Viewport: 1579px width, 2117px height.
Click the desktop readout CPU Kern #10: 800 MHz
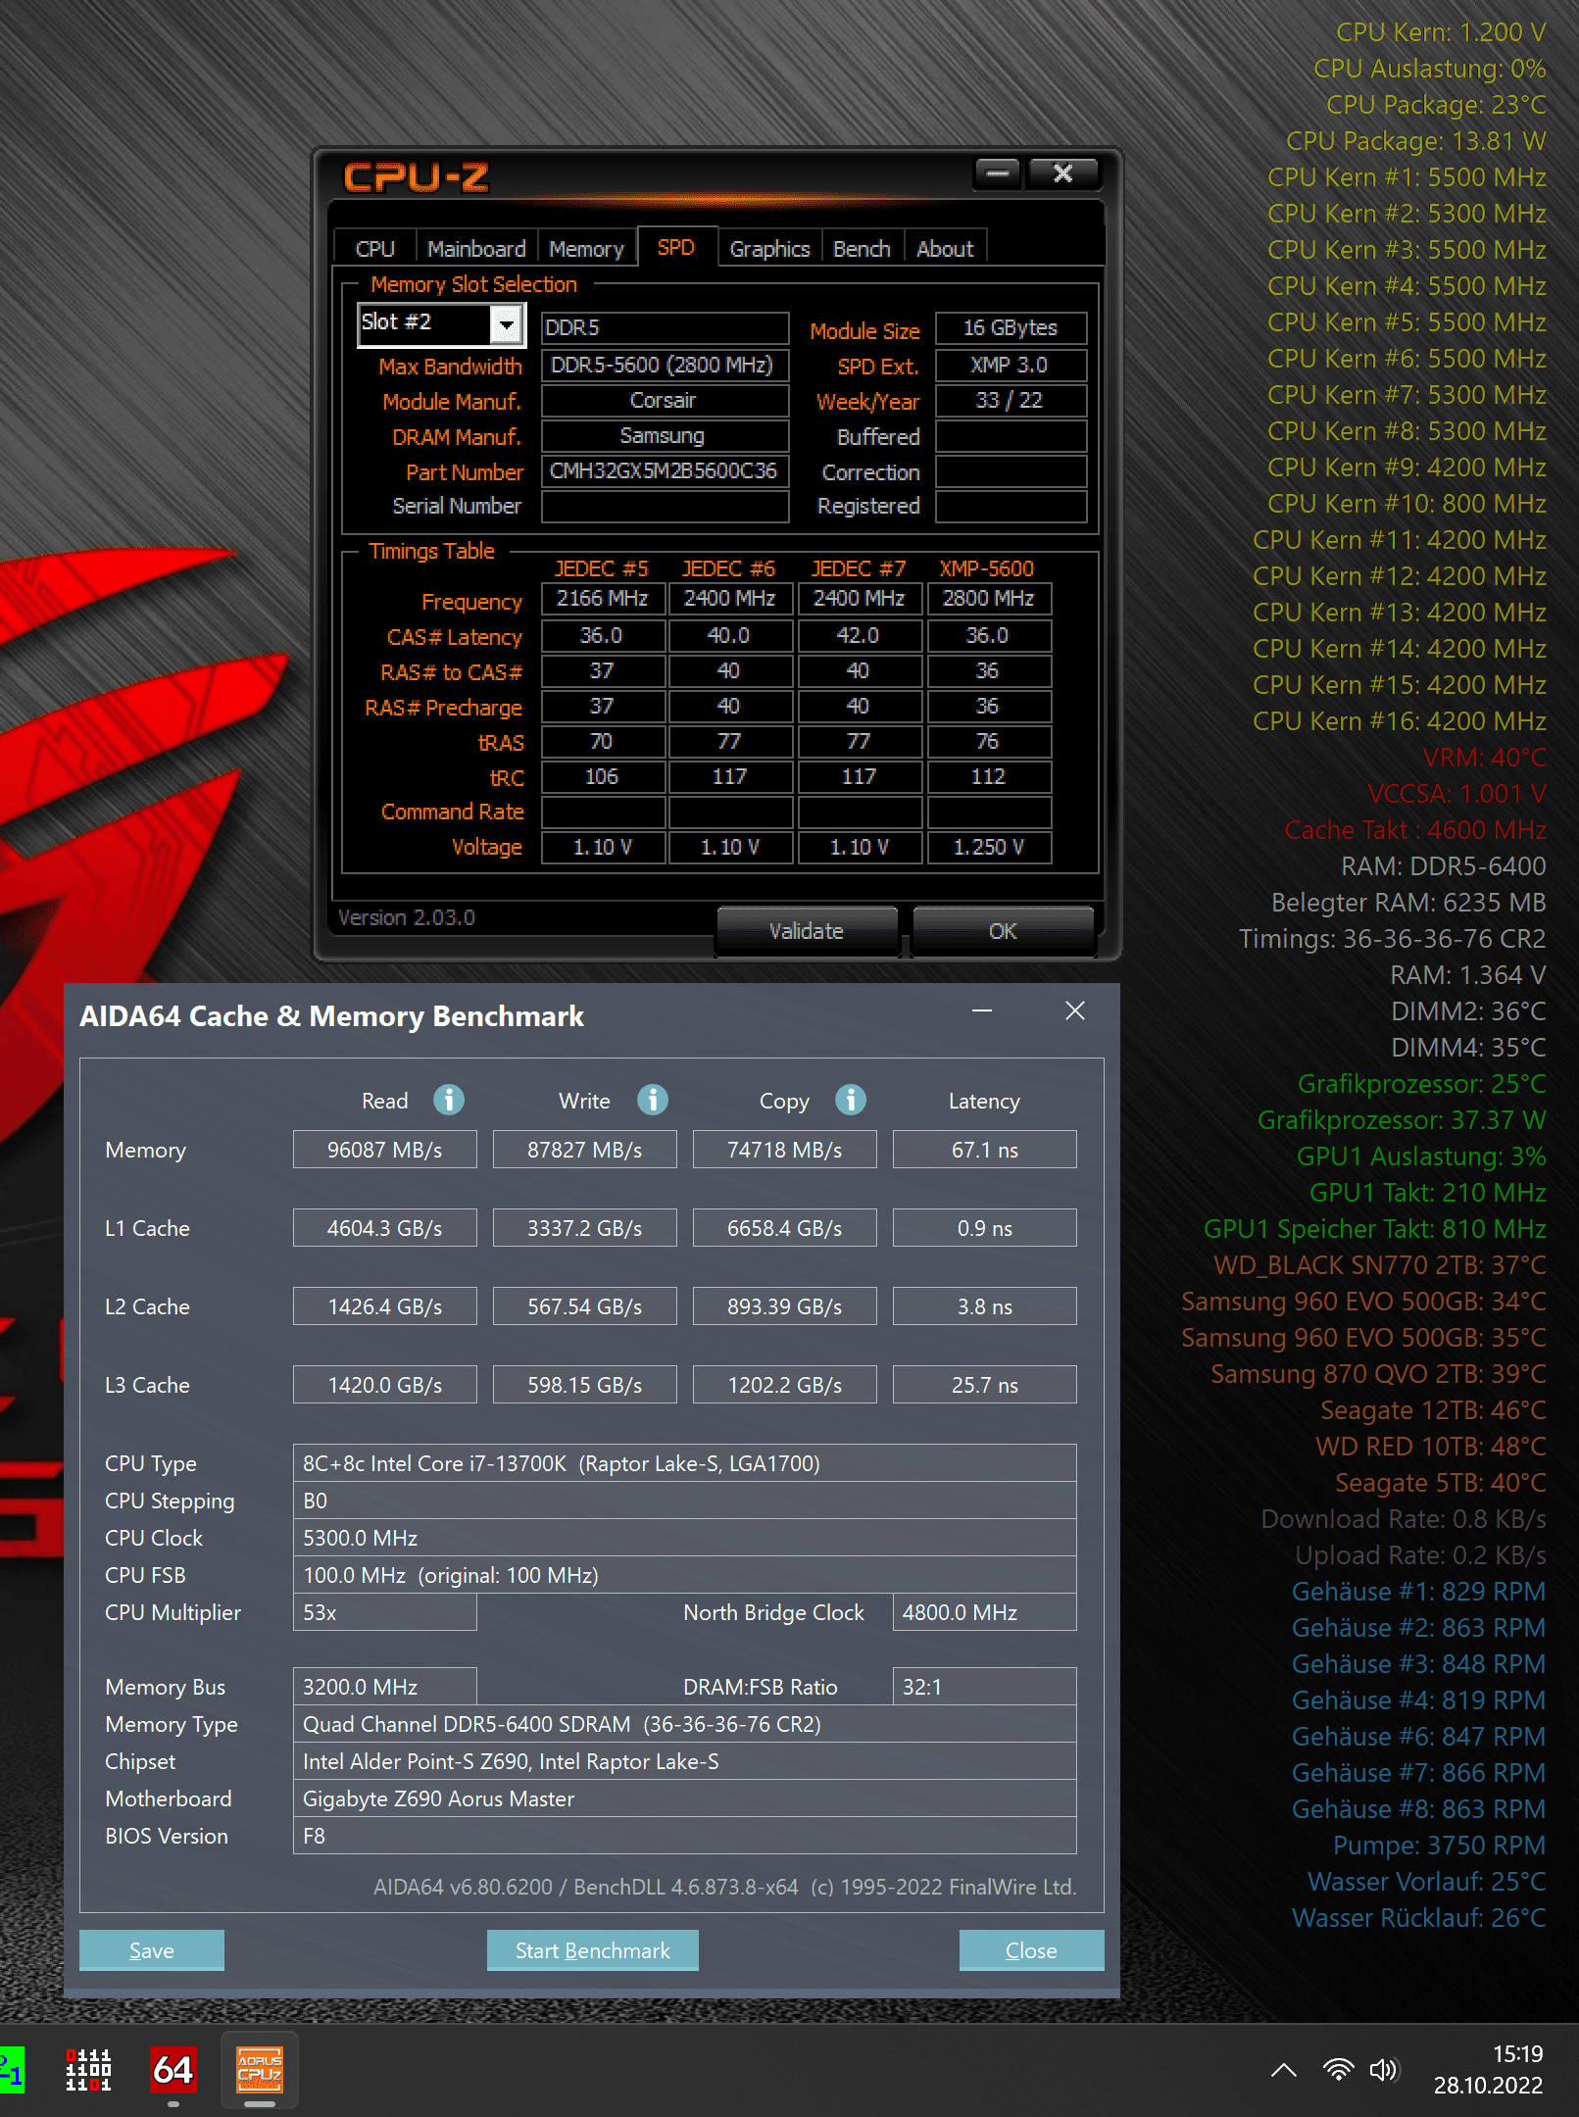[x=1406, y=504]
